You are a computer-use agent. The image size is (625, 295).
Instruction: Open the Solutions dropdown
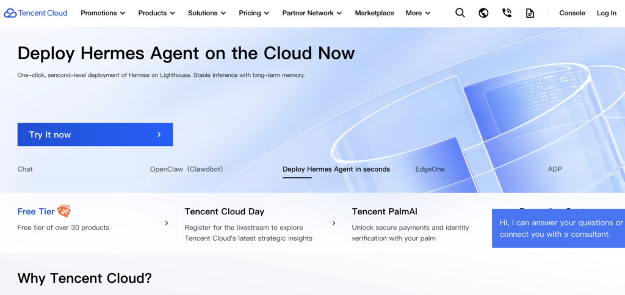(x=207, y=13)
